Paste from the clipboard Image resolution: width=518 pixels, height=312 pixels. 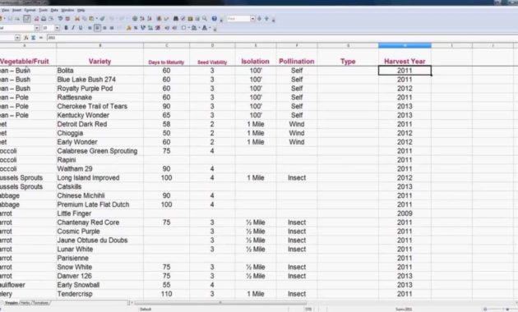91,19
